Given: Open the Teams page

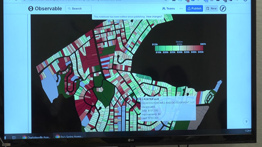Looking at the screenshot, I should 168,9.
